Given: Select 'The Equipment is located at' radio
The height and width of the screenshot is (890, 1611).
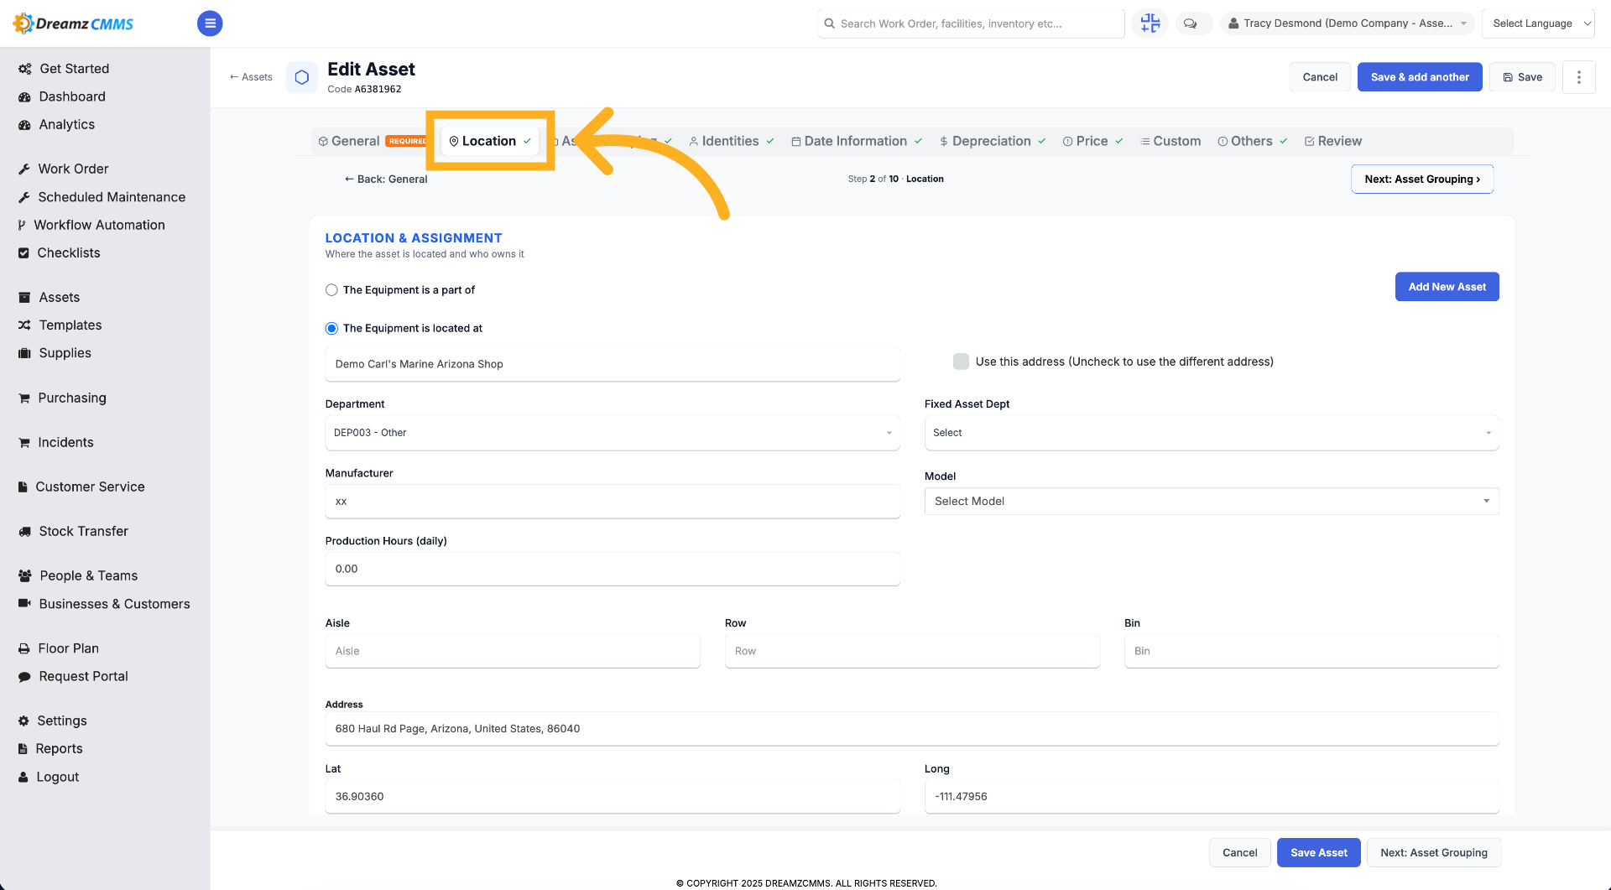Looking at the screenshot, I should (x=331, y=329).
